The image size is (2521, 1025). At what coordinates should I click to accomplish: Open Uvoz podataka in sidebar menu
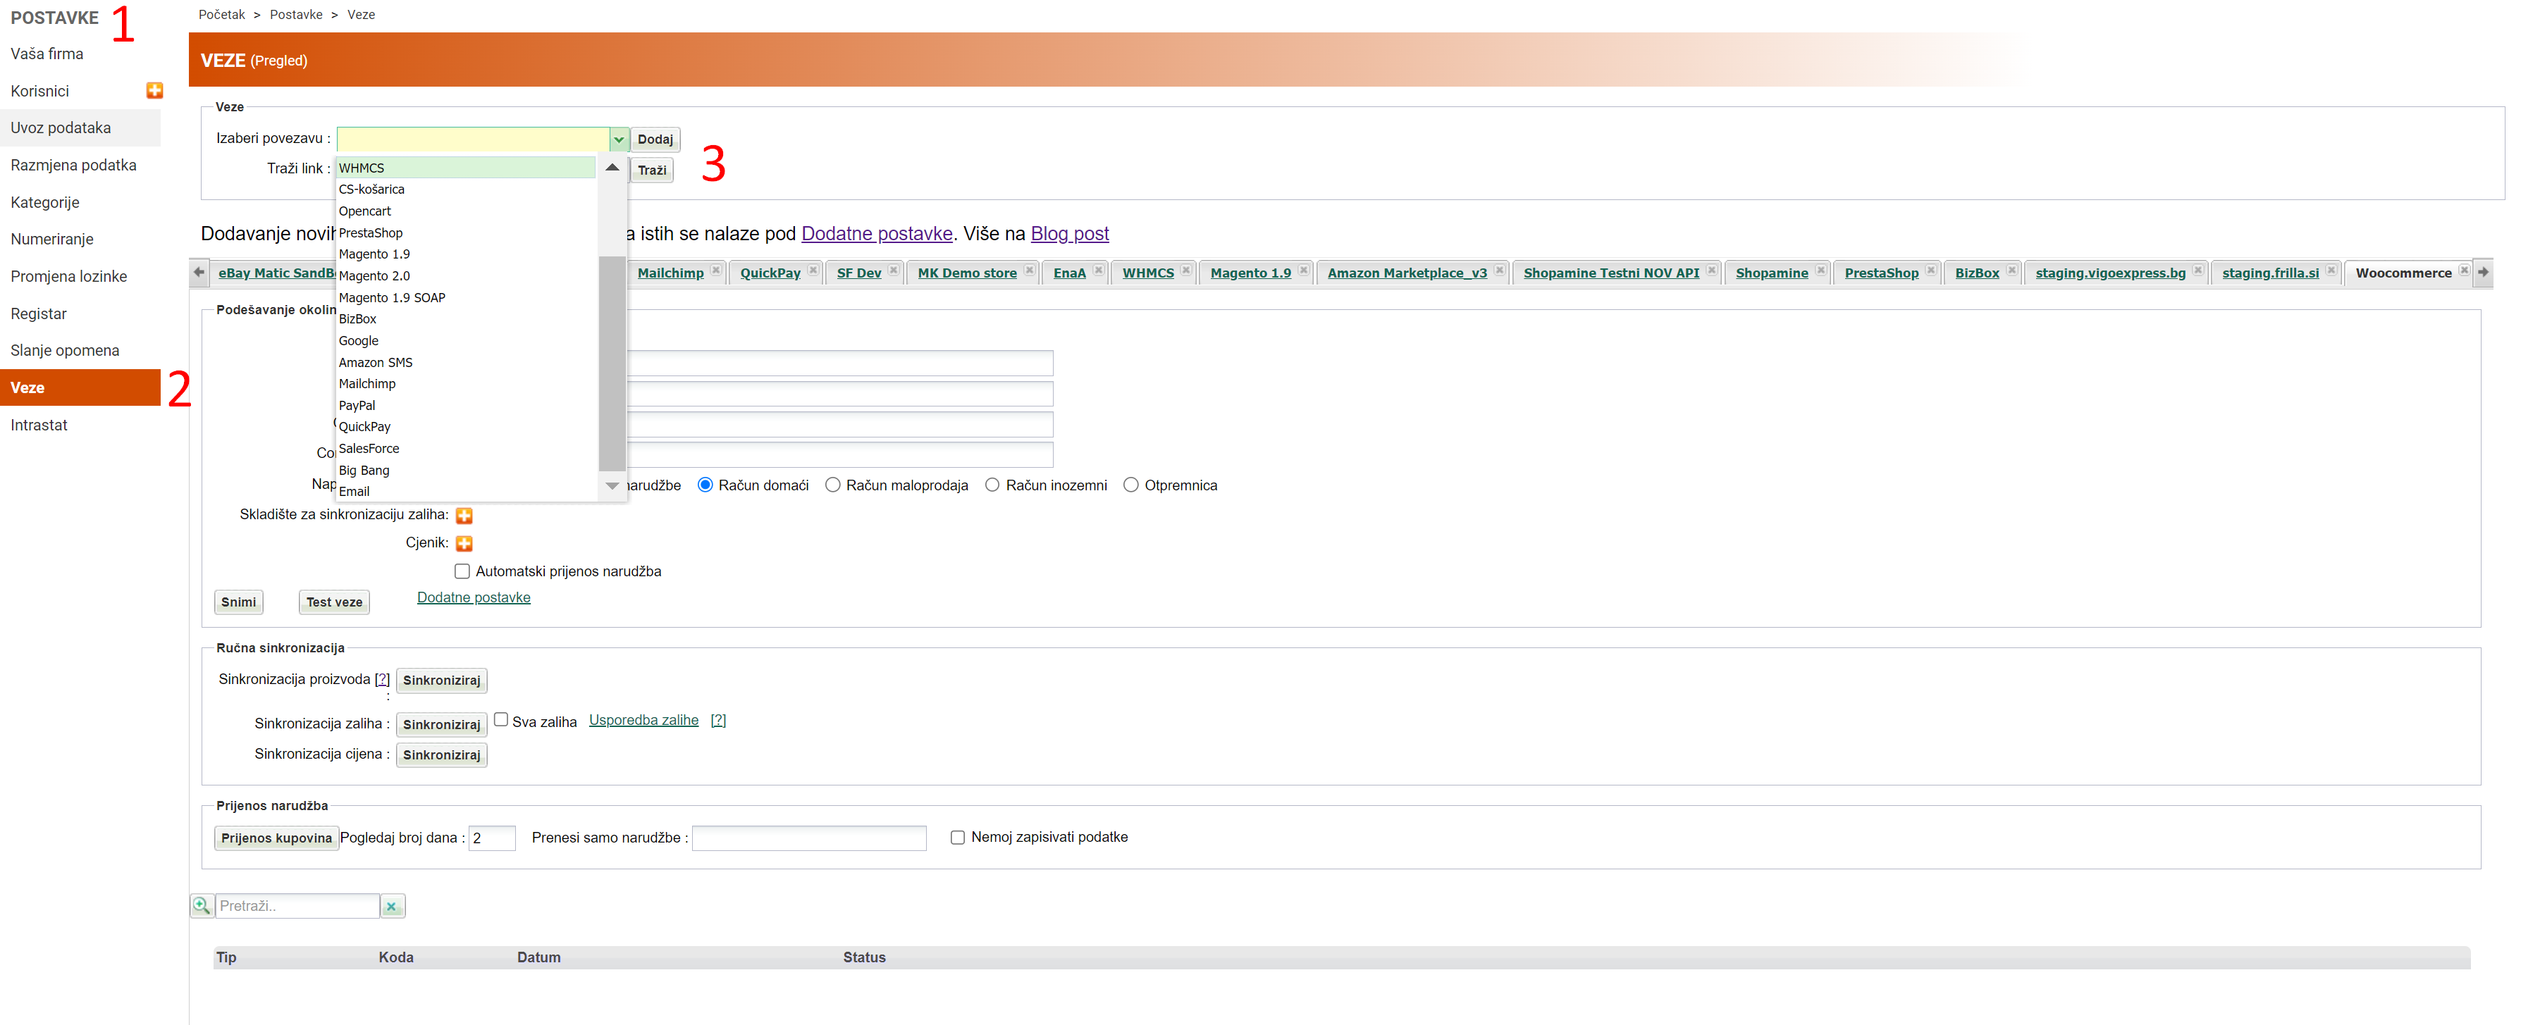pyautogui.click(x=61, y=128)
